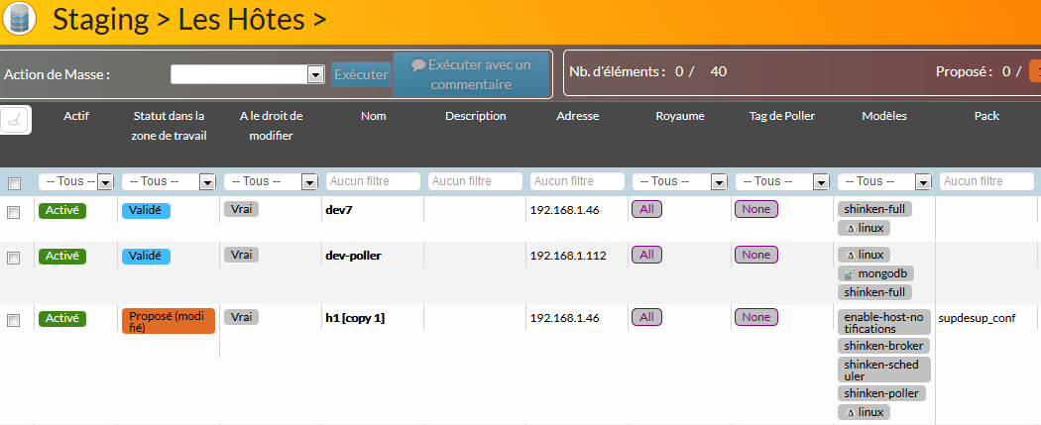Click the shinken-broker template tag
1041x425 pixels.
882,346
